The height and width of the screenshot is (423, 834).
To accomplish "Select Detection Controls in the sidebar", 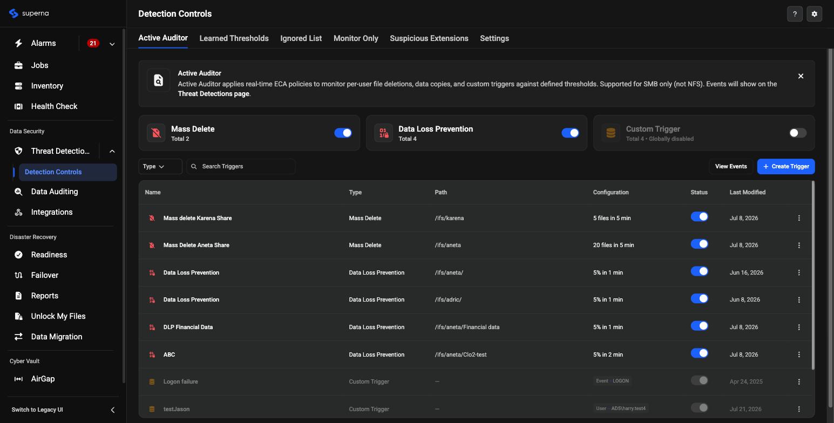I will [67, 172].
